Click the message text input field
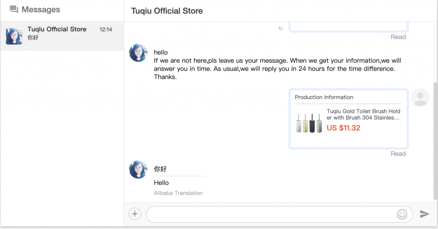 click(271, 214)
